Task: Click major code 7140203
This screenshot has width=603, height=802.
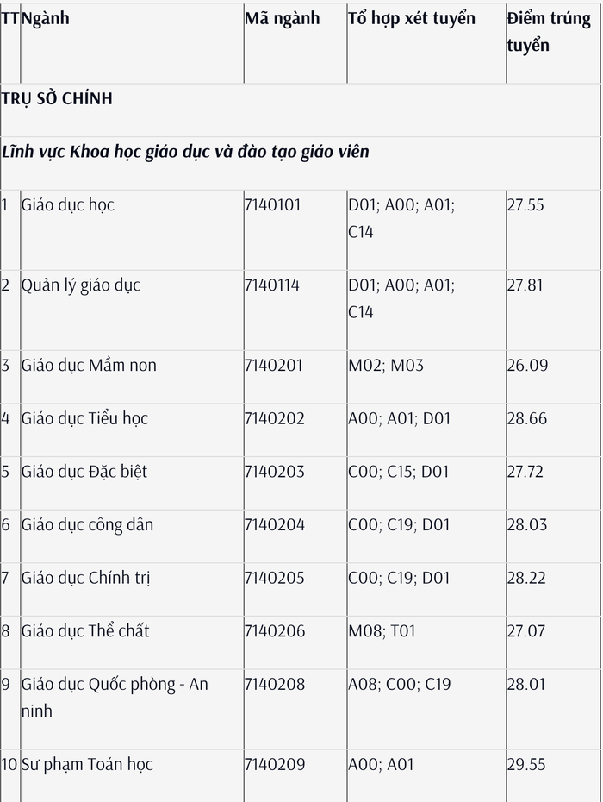Action: (x=275, y=472)
